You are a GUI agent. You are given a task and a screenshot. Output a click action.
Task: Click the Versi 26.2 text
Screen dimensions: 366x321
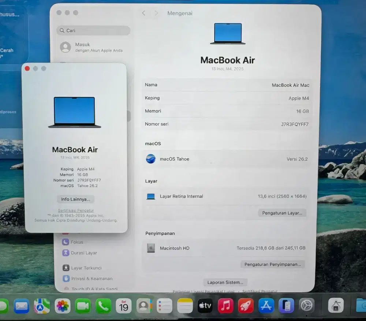tap(297, 159)
